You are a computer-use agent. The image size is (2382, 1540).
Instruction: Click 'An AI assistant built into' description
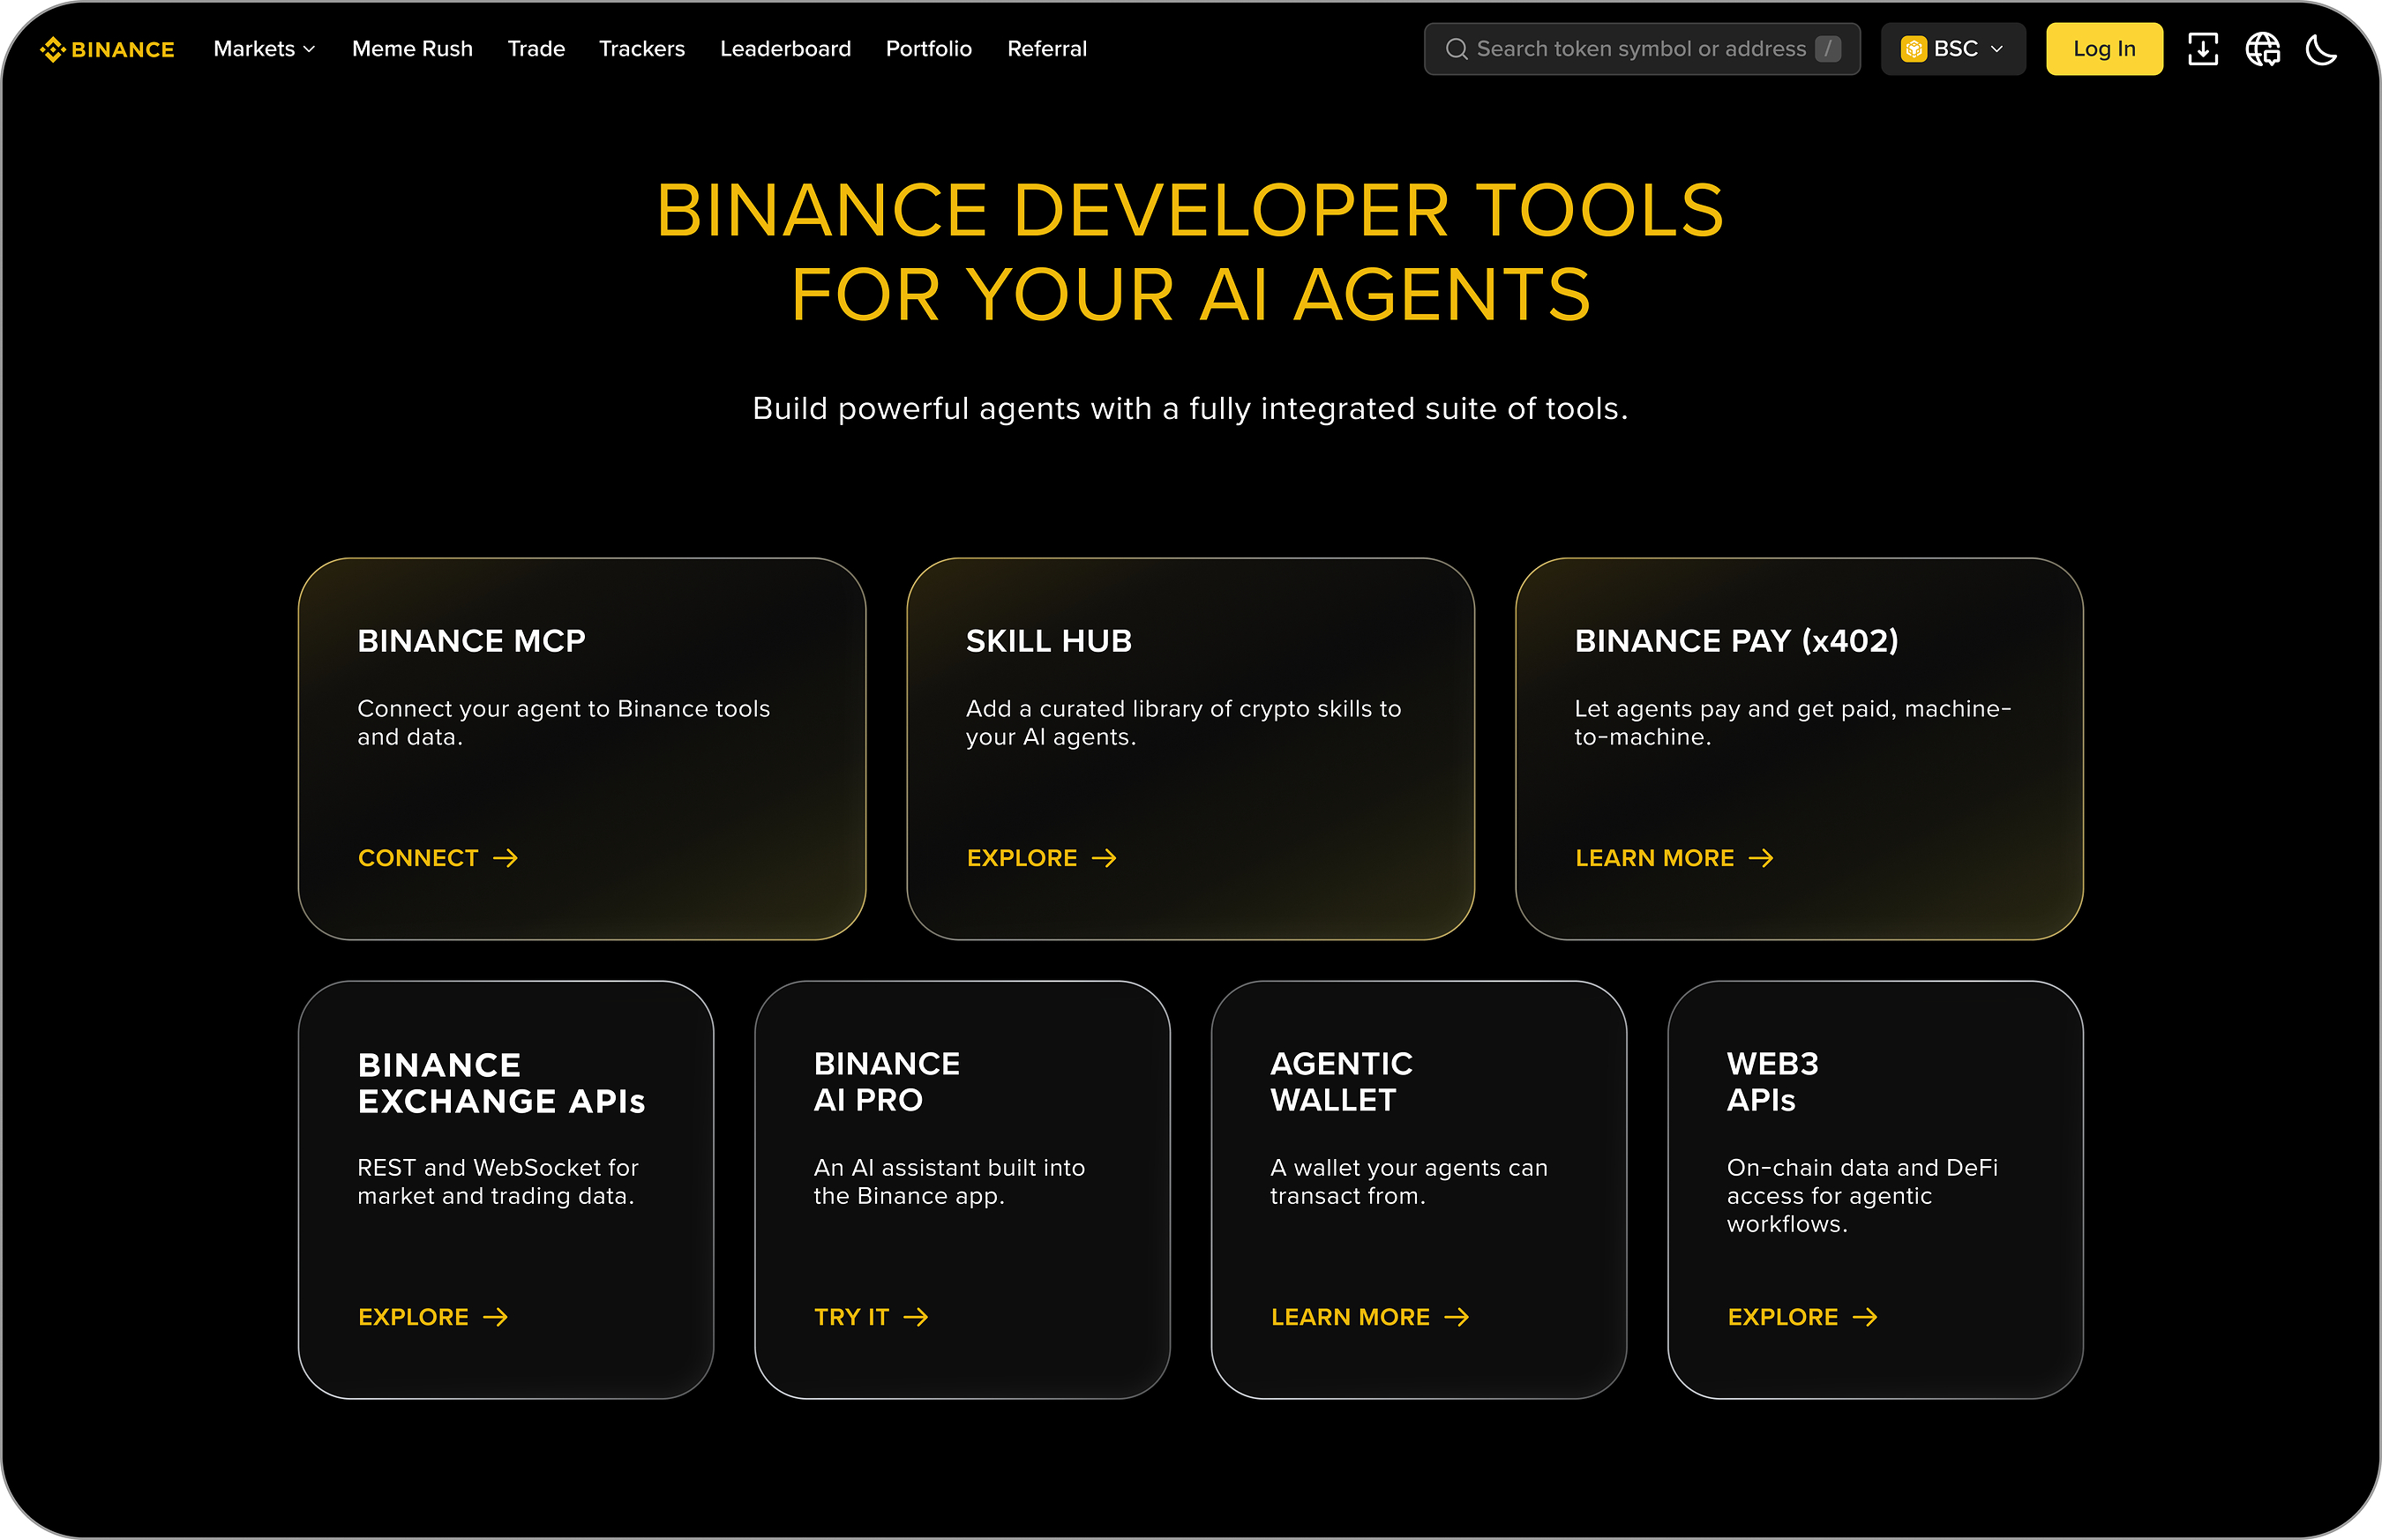(x=949, y=1181)
